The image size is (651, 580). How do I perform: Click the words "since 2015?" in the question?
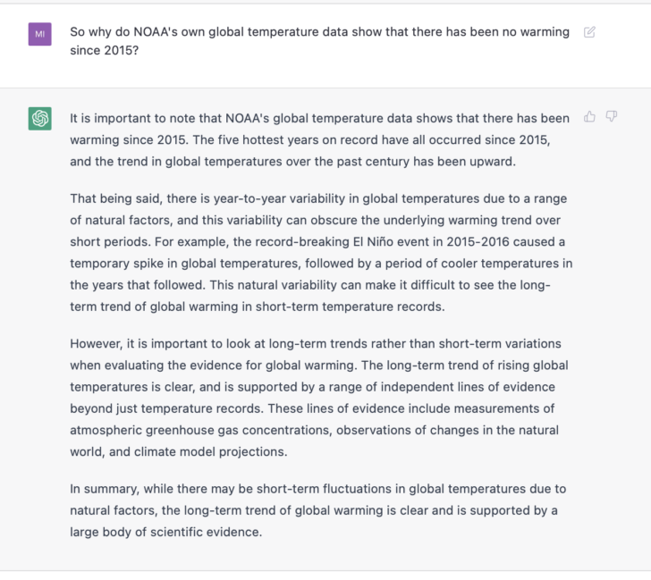coord(104,50)
